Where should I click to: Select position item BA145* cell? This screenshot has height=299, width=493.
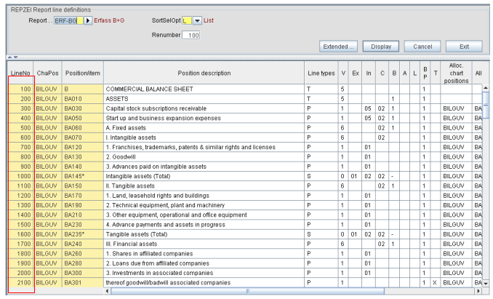click(x=83, y=176)
